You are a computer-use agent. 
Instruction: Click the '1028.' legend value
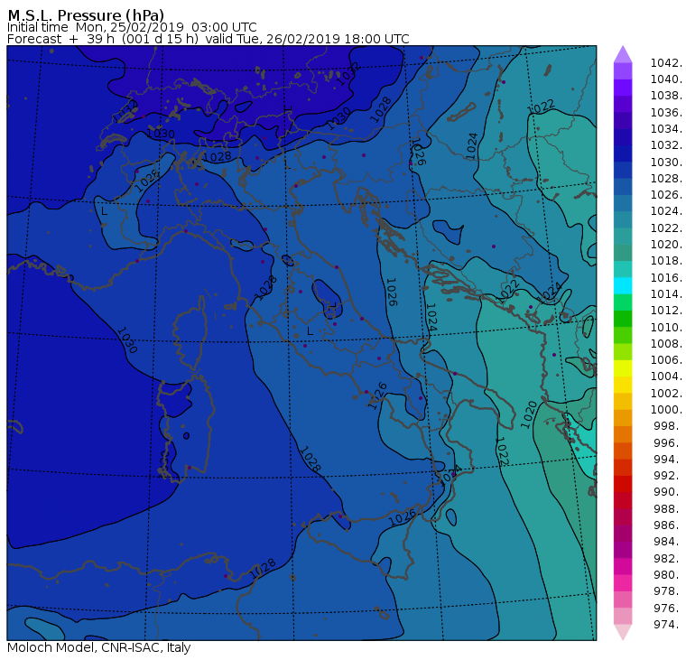(666, 178)
